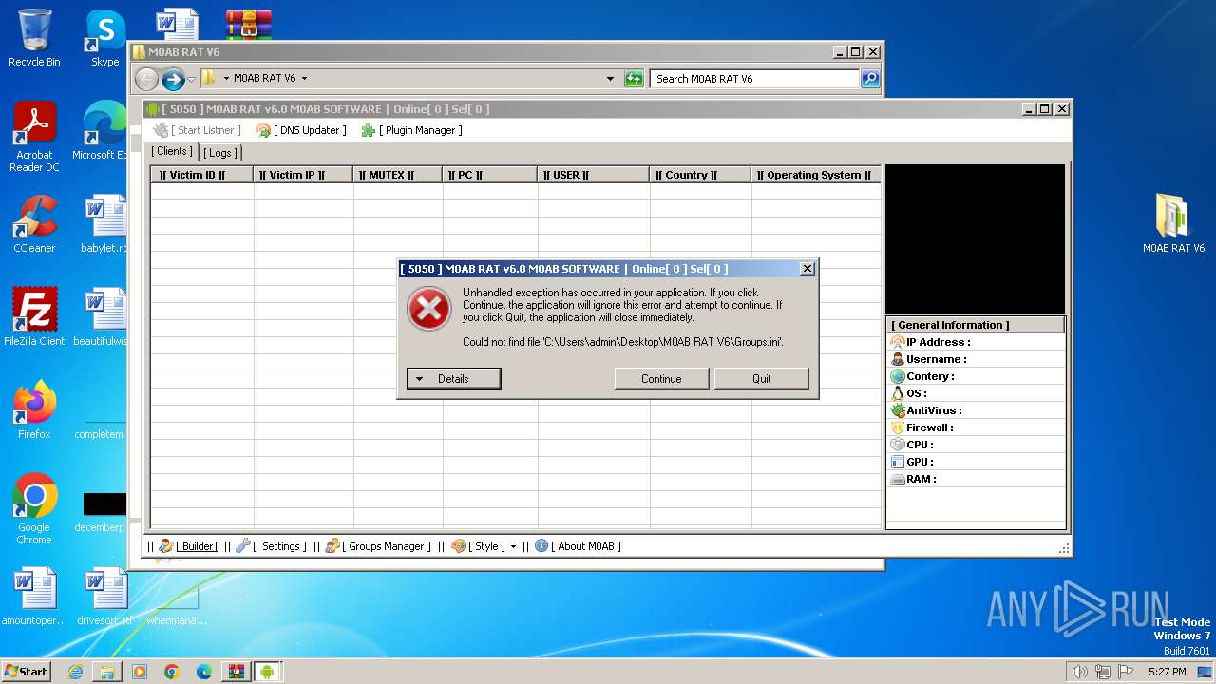1216x684 pixels.
Task: Sort by the Victim IP column
Action: click(x=303, y=175)
